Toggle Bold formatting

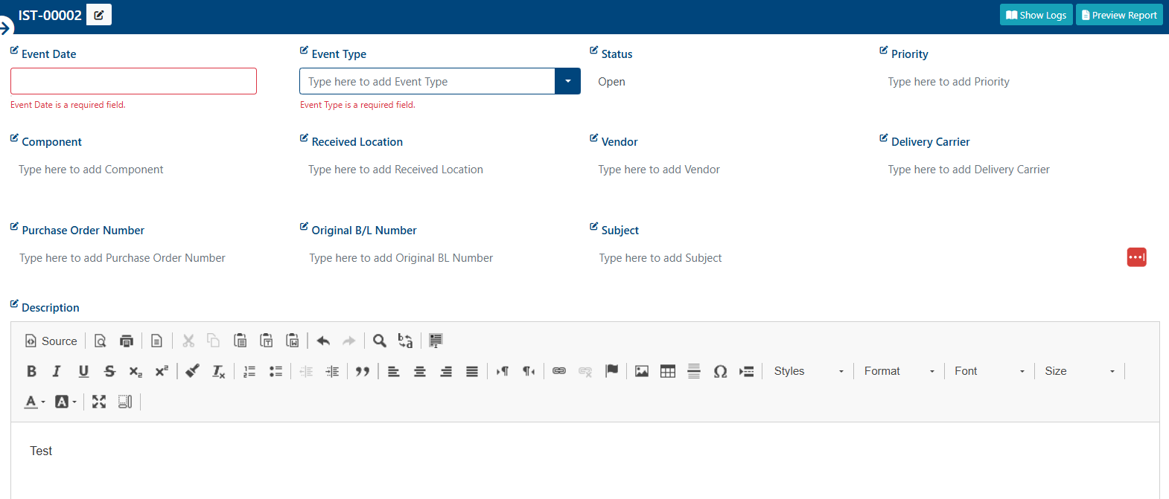pyautogui.click(x=31, y=371)
